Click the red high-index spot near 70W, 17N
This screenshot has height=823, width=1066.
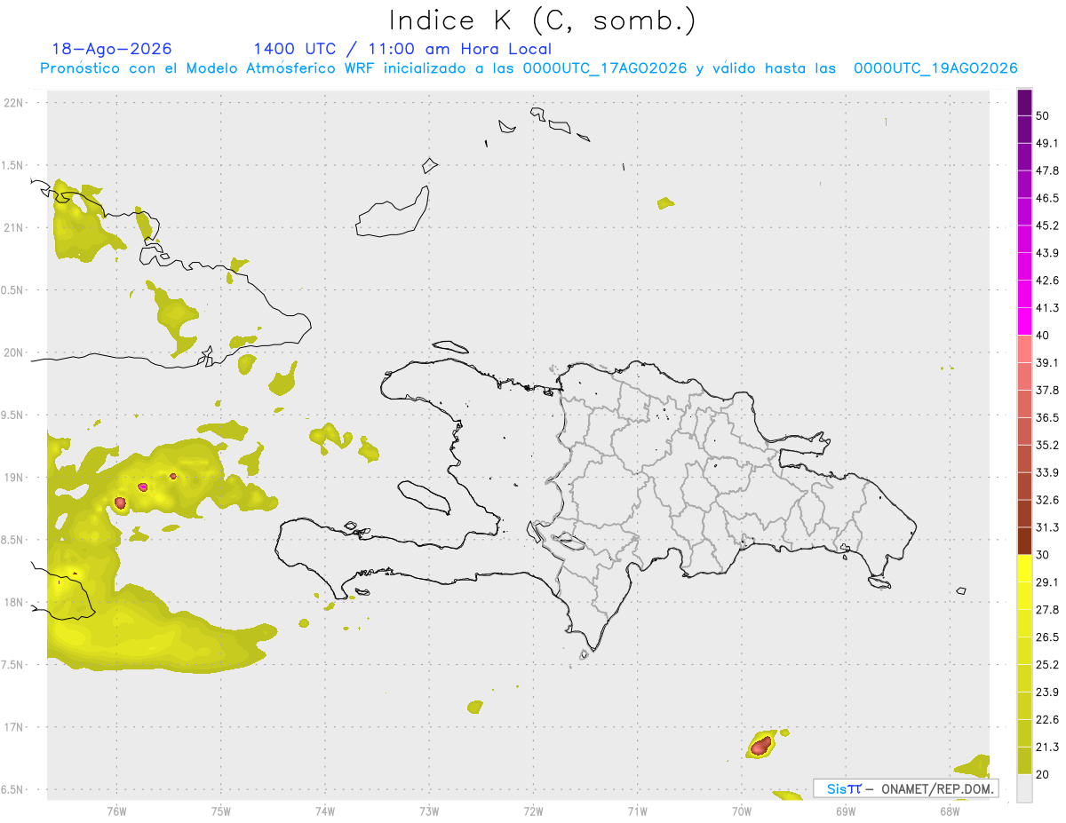click(x=760, y=746)
